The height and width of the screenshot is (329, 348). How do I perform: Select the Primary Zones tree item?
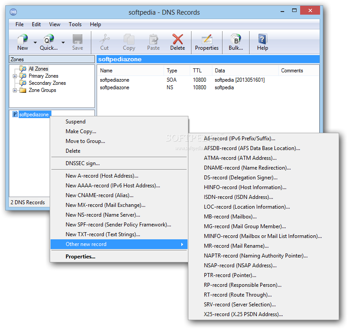click(x=43, y=76)
